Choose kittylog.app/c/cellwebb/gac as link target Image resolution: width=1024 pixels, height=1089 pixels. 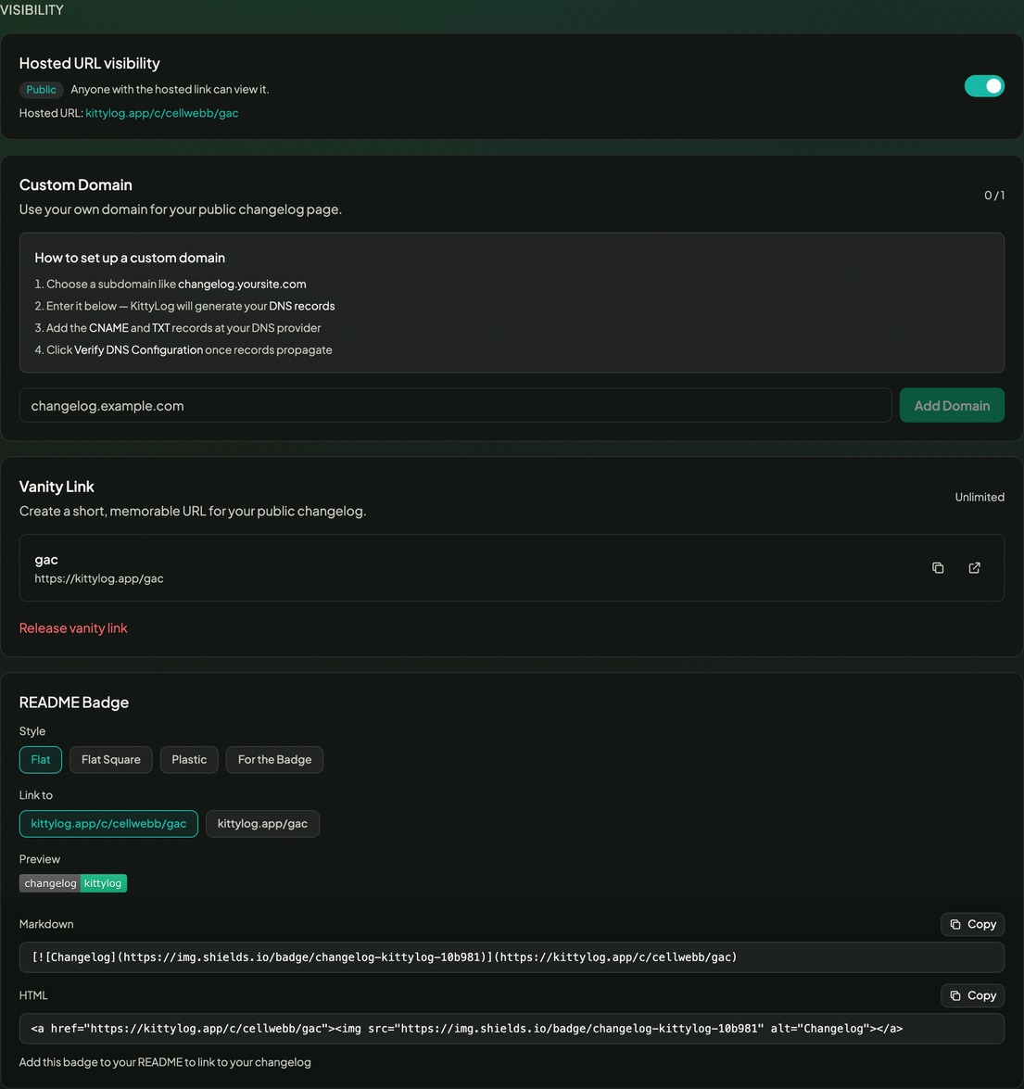(108, 823)
